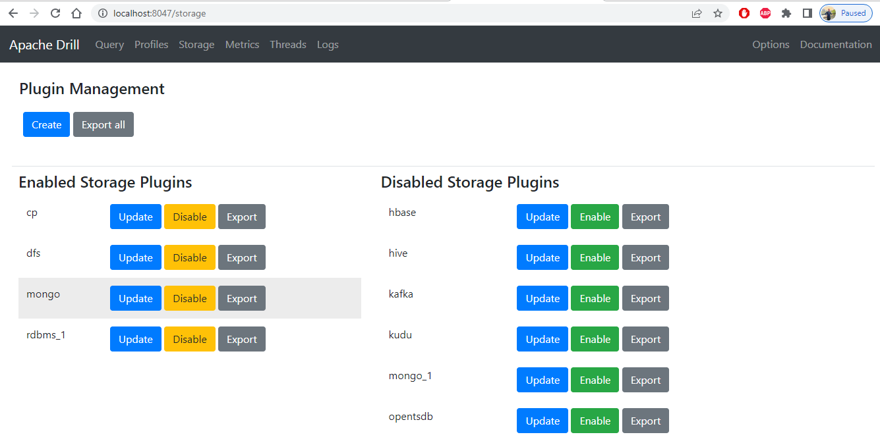Select the 'rdbms_1' plugin name text
The height and width of the screenshot is (443, 880).
46,335
